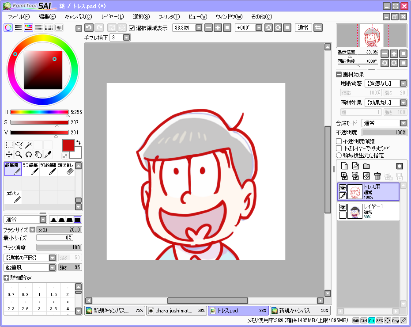
Task: Transfer down layer icon
Action: tap(344, 176)
